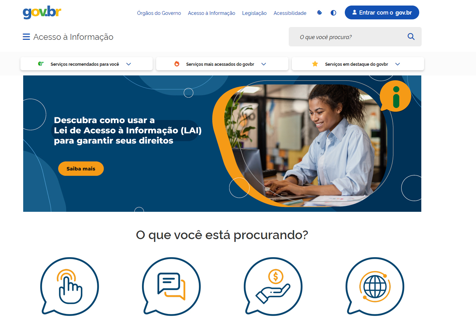
Task: Open cookie settings icon in header
Action: tap(320, 13)
